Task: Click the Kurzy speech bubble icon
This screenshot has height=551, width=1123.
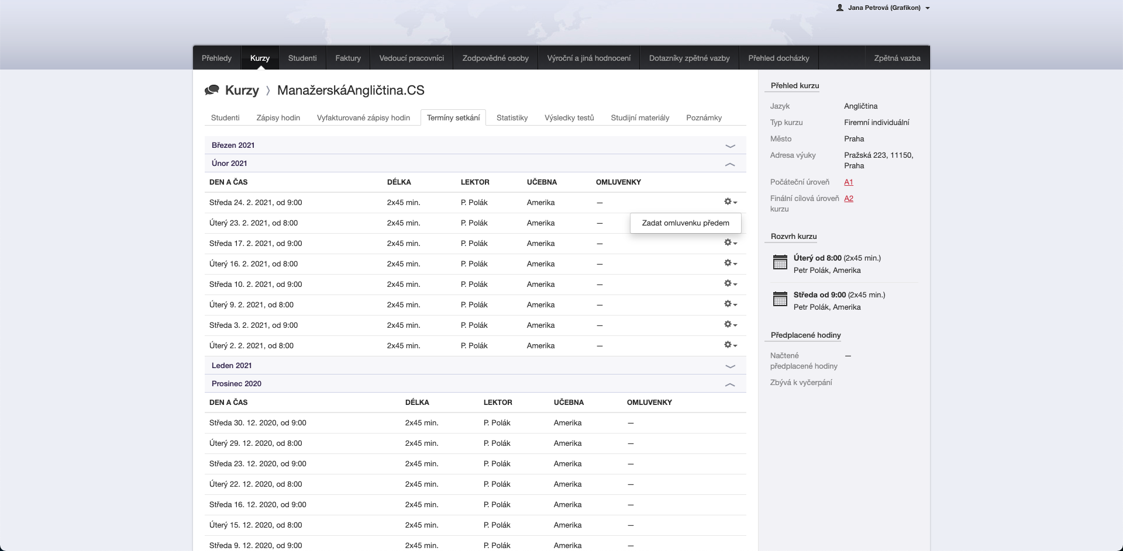Action: click(x=212, y=90)
